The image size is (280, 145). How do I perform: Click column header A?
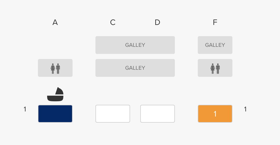55,22
